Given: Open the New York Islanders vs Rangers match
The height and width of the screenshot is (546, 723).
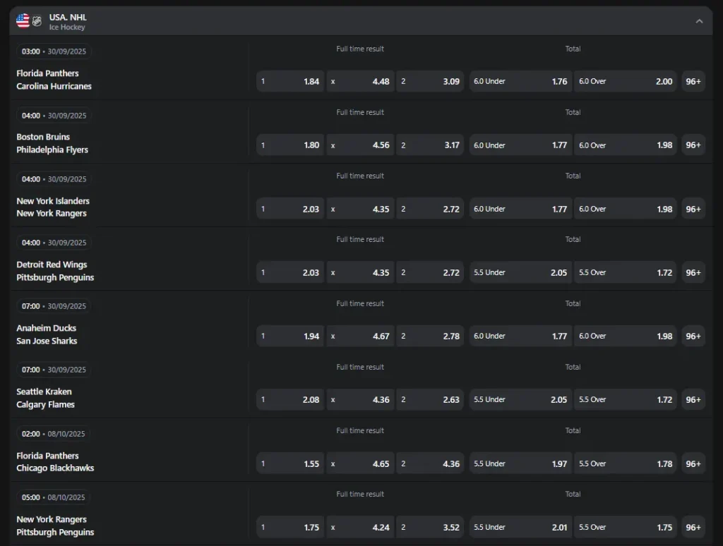Looking at the screenshot, I should 52,207.
